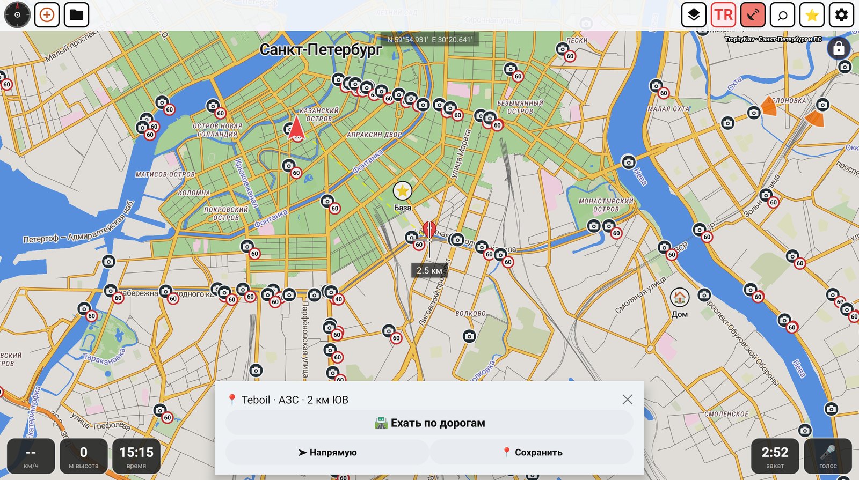Open favorites star icon in toolbar
Image resolution: width=859 pixels, height=480 pixels.
[812, 15]
